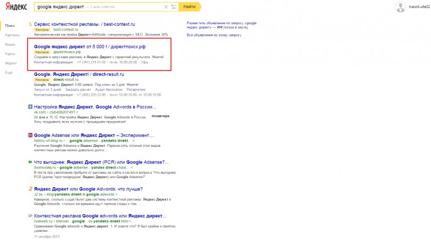
Task: Click Все объявления по этому запросу
Action: [x=214, y=35]
